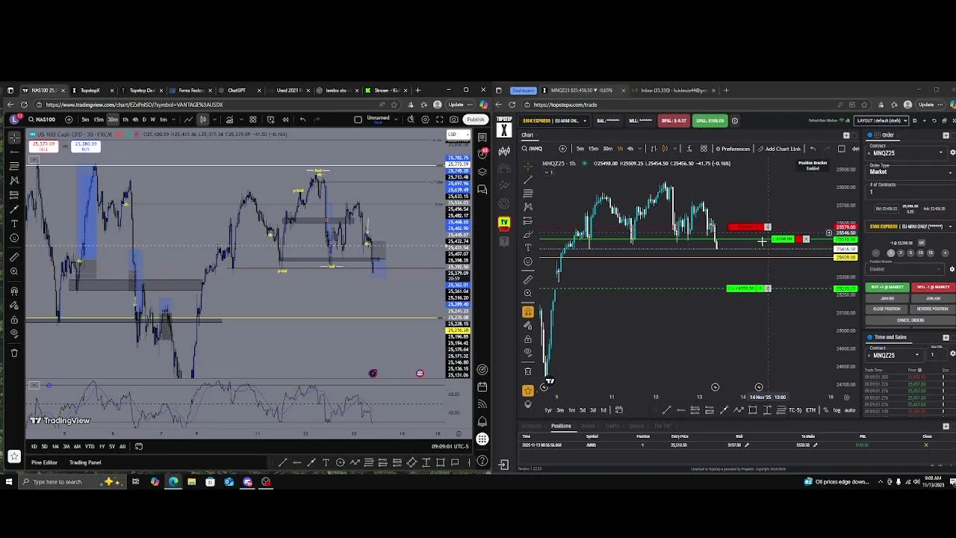The width and height of the screenshot is (956, 538).
Task: Select the crosshair cursor tool in TradingView
Action: (14, 137)
